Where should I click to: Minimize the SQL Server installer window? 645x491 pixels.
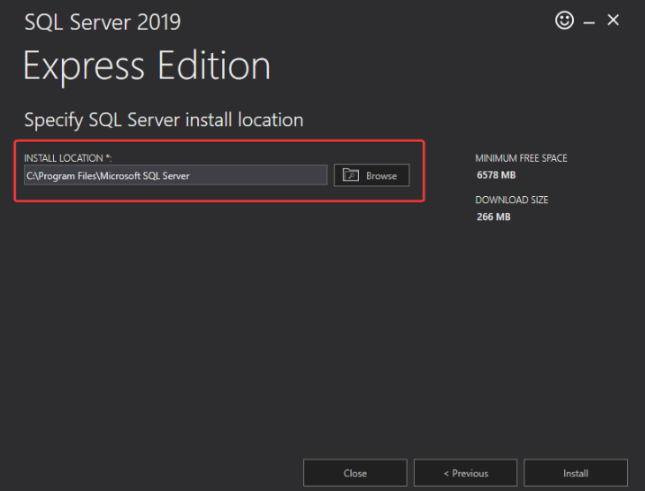click(x=588, y=22)
